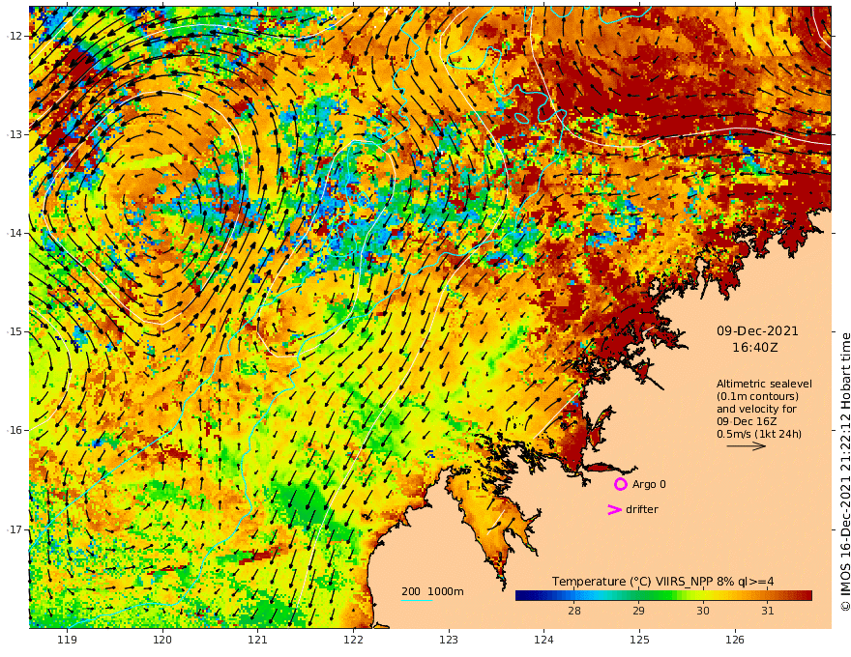Click the 'and velocity for' caption line
Screen dimensions: 851x657
(x=756, y=409)
